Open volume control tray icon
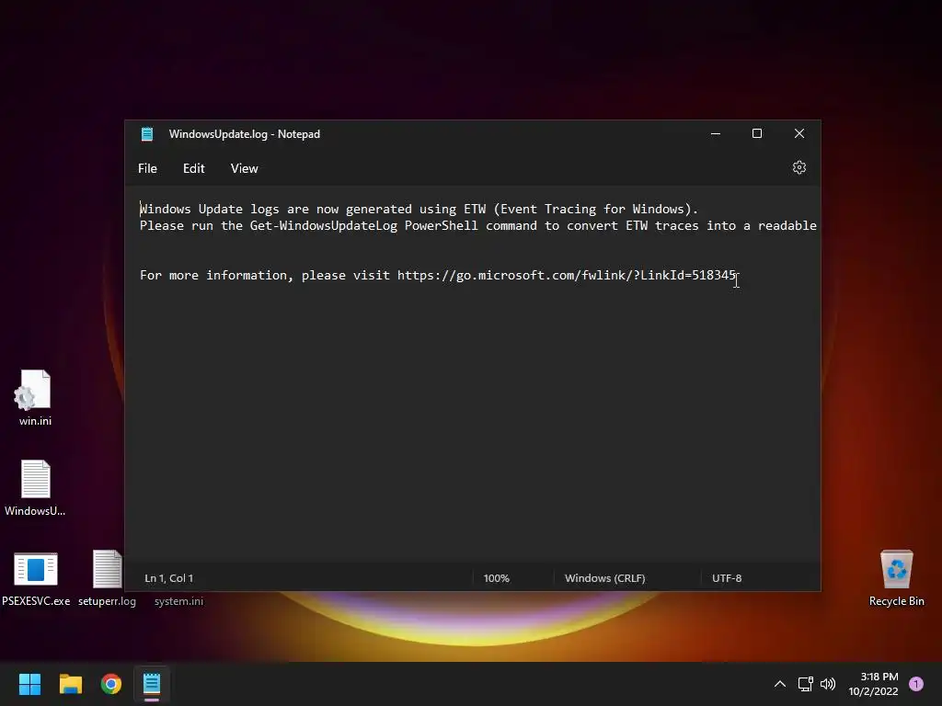The image size is (942, 706). coord(828,684)
